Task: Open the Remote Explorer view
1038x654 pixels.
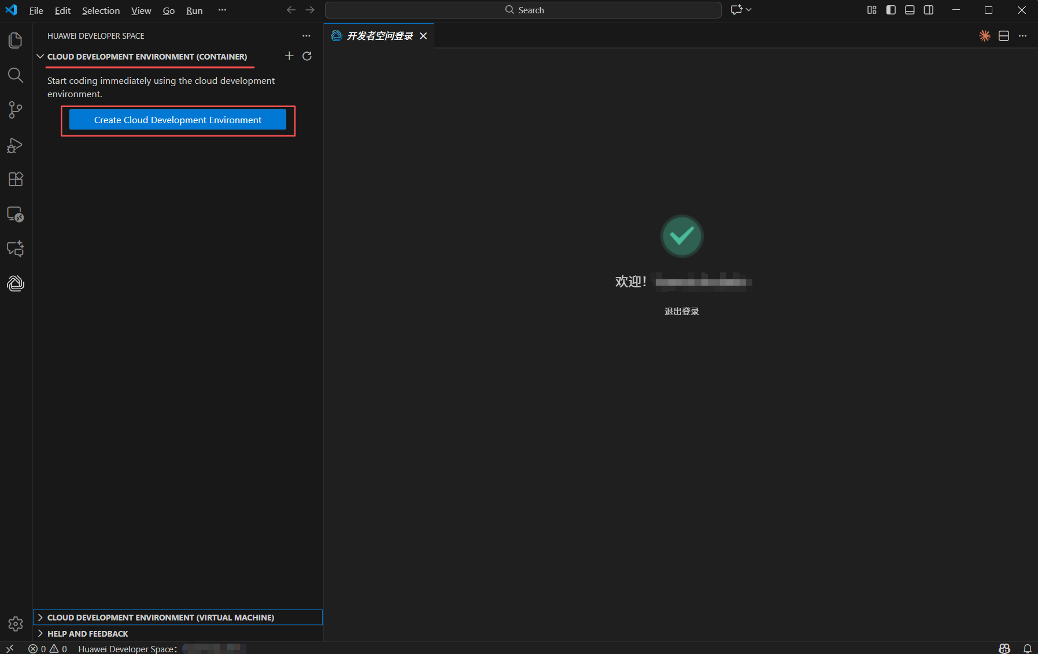Action: point(16,215)
